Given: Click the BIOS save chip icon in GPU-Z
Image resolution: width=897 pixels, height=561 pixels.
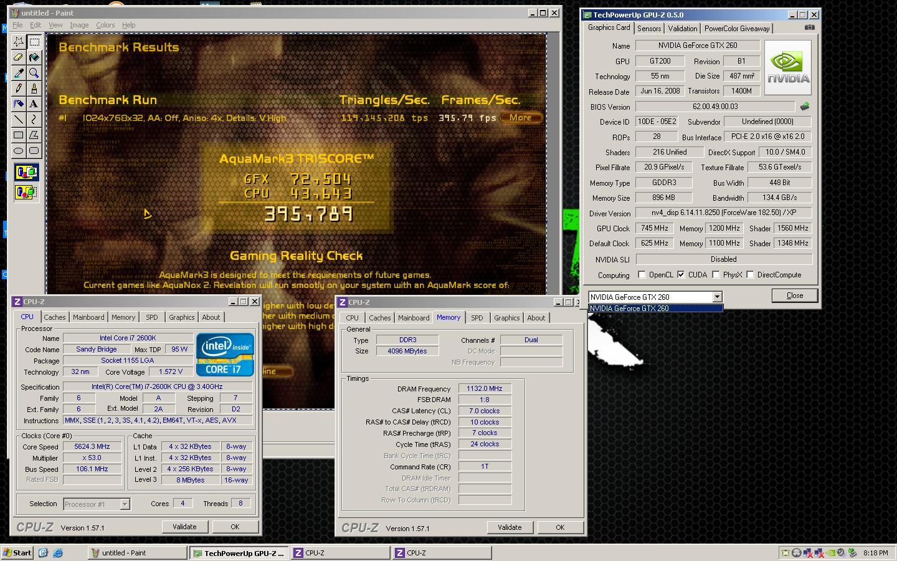Looking at the screenshot, I should click(x=805, y=107).
